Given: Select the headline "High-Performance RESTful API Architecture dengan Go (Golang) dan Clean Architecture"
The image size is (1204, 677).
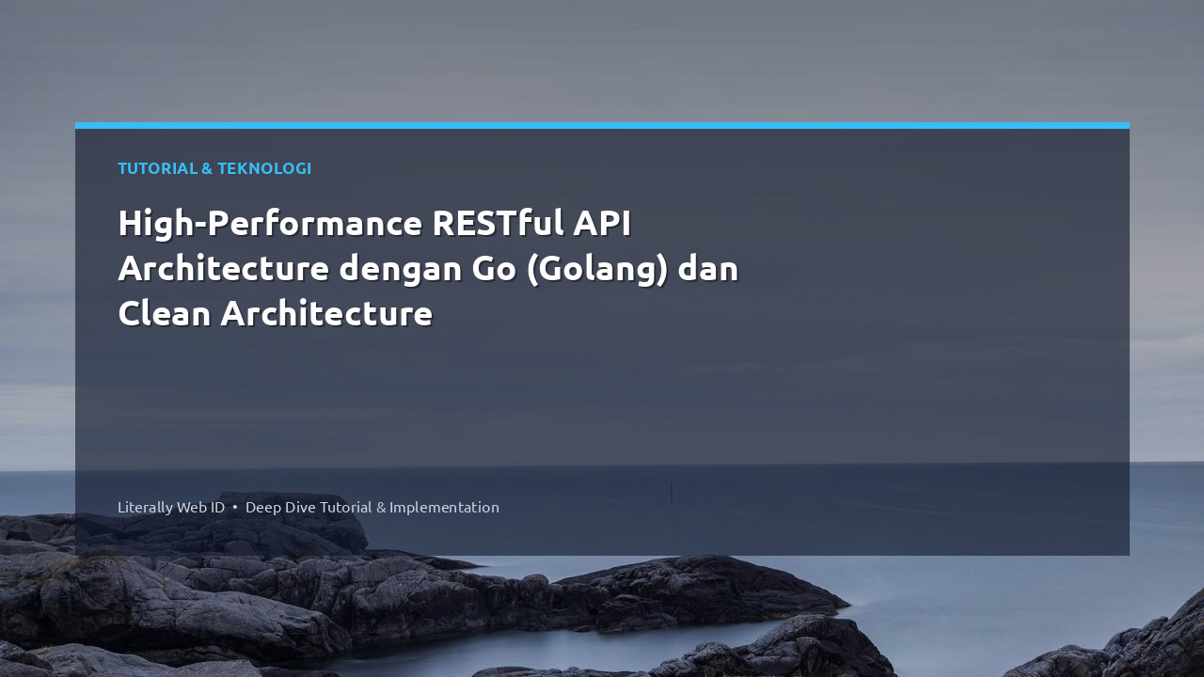Looking at the screenshot, I should tap(428, 268).
